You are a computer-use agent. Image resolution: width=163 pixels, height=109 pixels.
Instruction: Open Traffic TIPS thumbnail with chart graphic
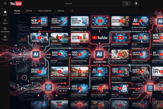click(x=120, y=89)
